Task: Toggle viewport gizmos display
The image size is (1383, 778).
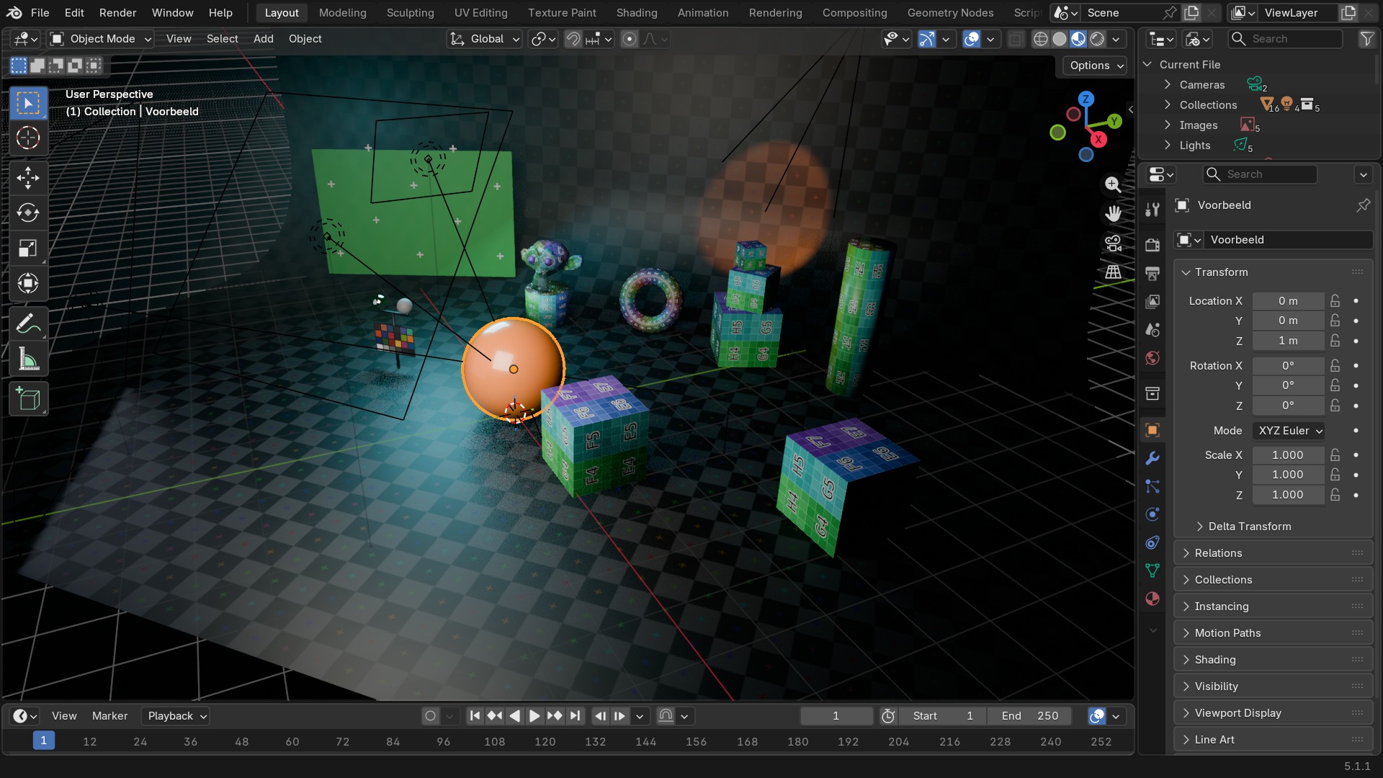Action: [x=927, y=39]
